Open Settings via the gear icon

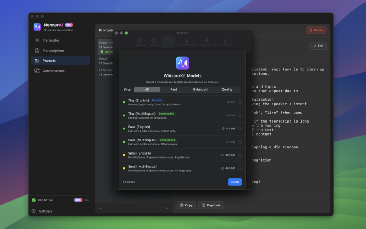click(34, 211)
